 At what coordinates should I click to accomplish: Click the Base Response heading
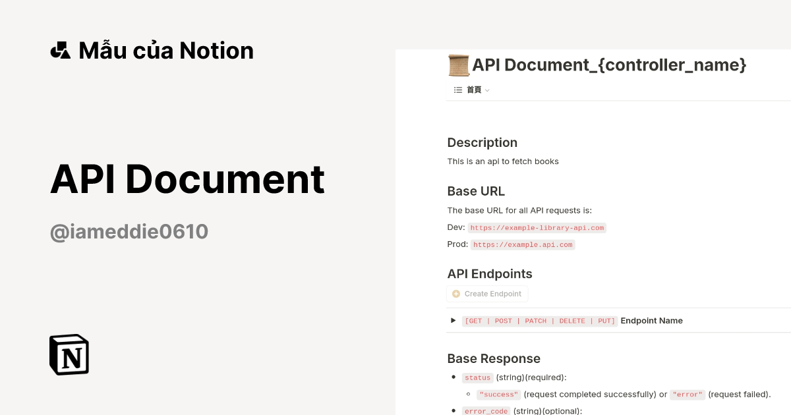[x=494, y=358]
